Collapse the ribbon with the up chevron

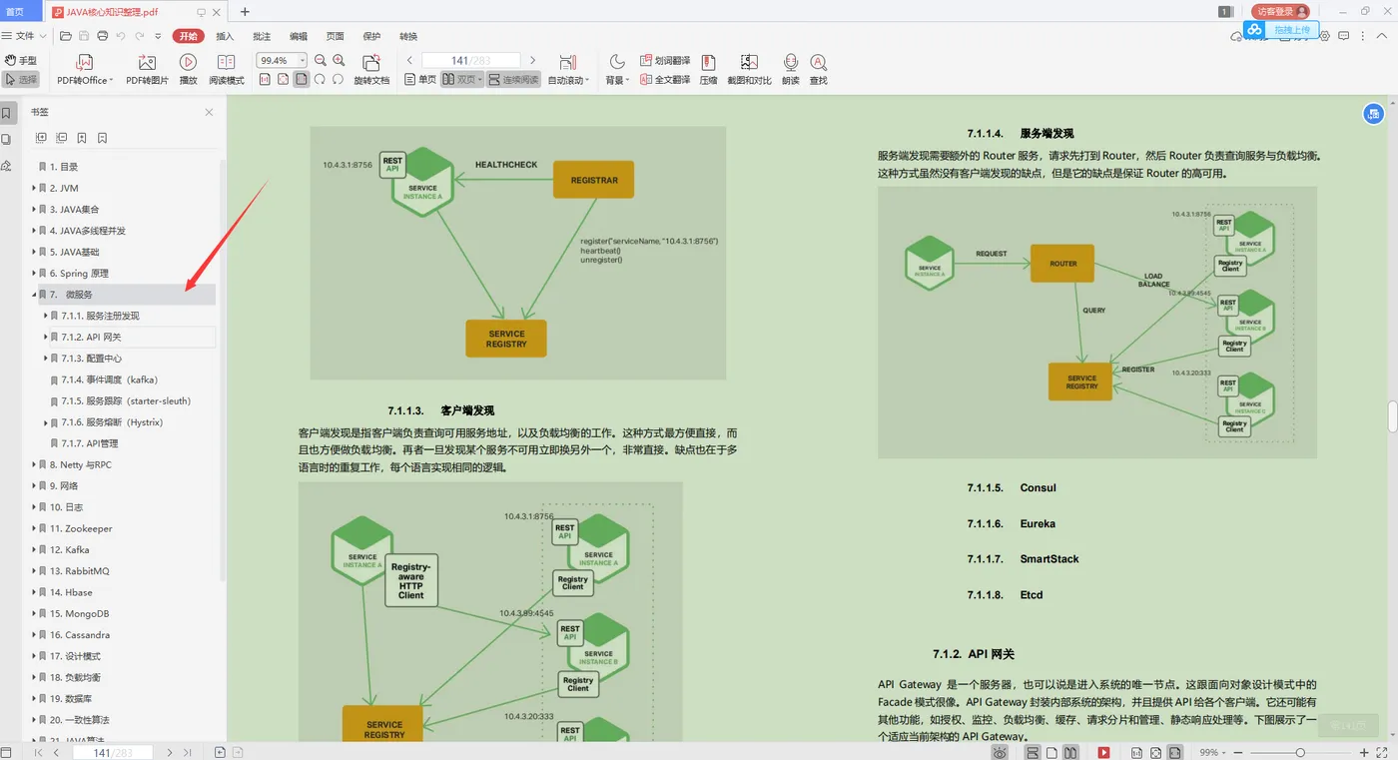click(1382, 36)
